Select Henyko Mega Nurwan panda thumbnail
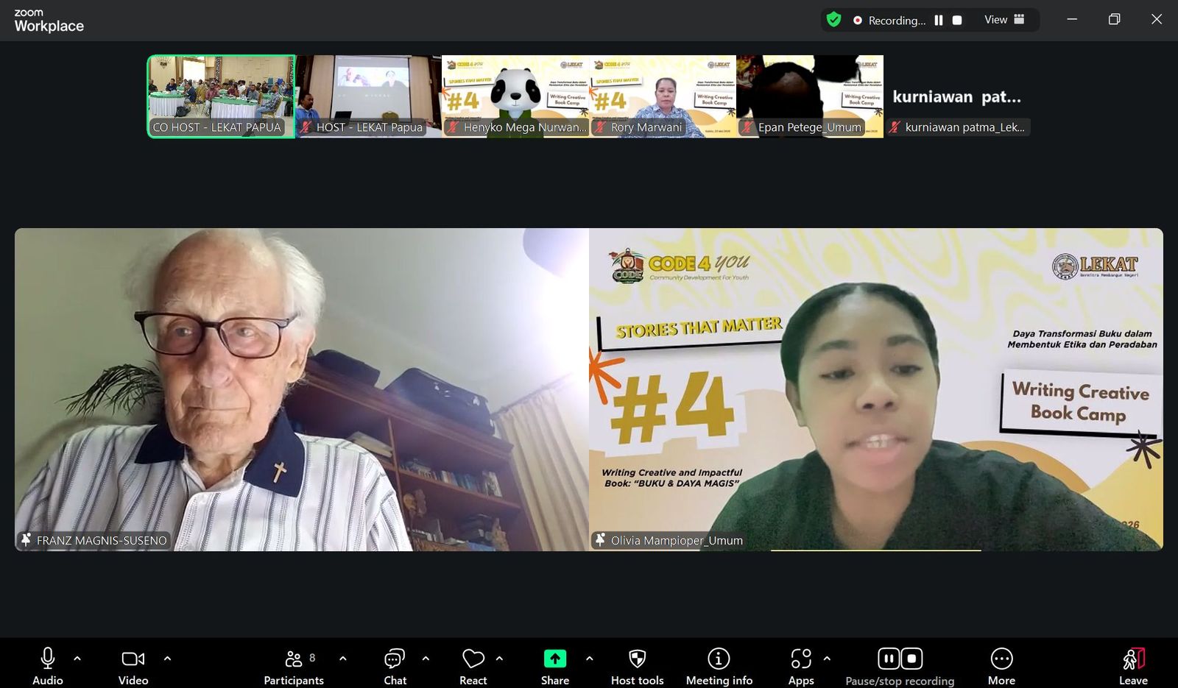Image resolution: width=1178 pixels, height=688 pixels. pos(515,96)
